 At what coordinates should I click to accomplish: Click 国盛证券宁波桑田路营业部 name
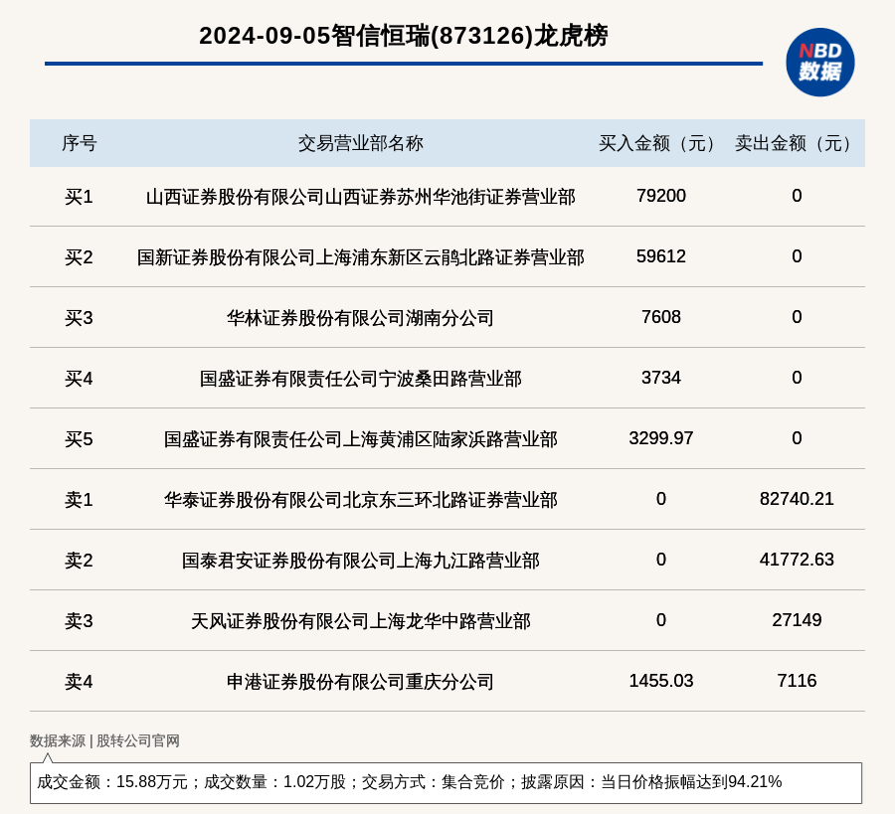361,379
